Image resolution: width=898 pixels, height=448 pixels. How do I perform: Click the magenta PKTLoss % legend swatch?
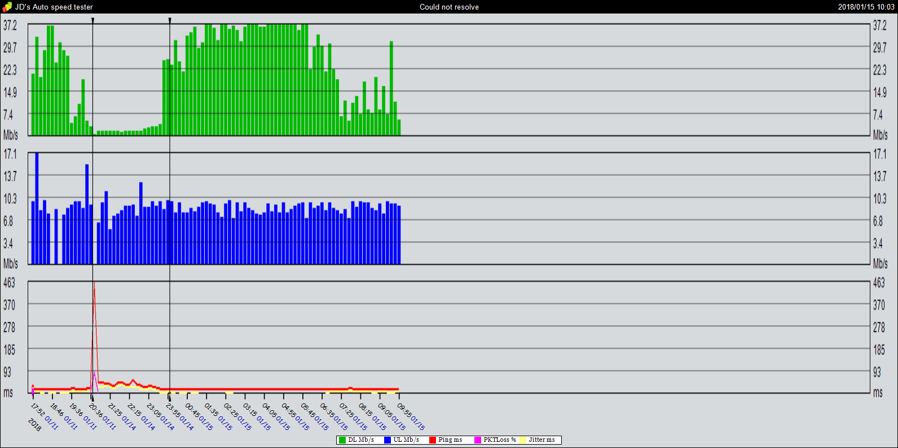478,440
